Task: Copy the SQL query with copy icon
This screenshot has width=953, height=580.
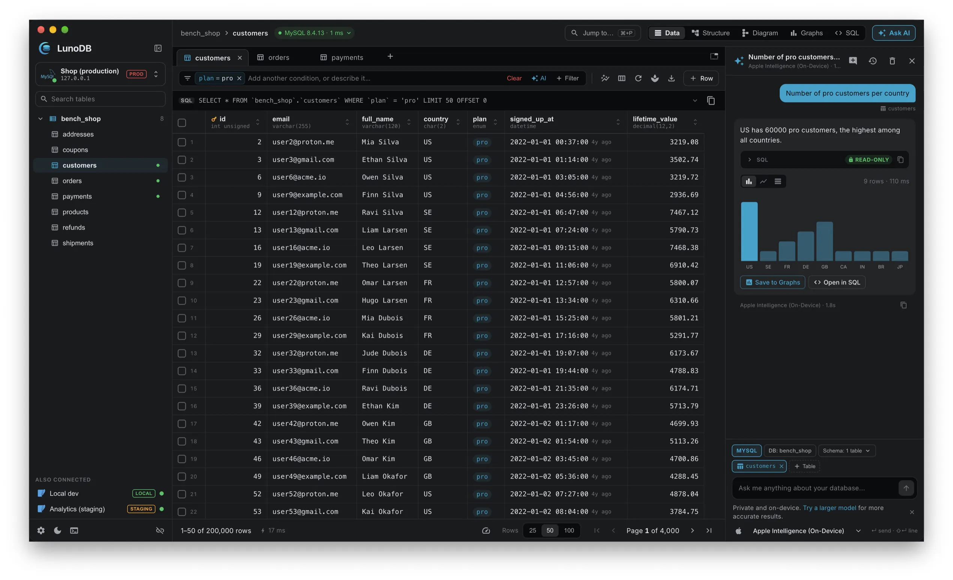Action: 711,101
